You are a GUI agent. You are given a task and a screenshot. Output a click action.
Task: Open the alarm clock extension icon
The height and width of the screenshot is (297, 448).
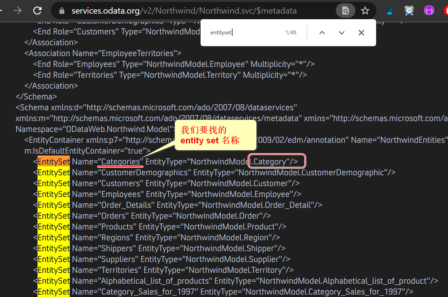[409, 11]
